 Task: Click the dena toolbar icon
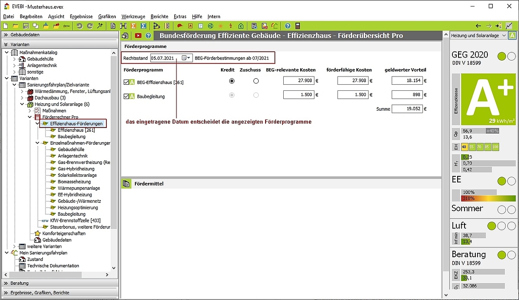click(x=67, y=26)
